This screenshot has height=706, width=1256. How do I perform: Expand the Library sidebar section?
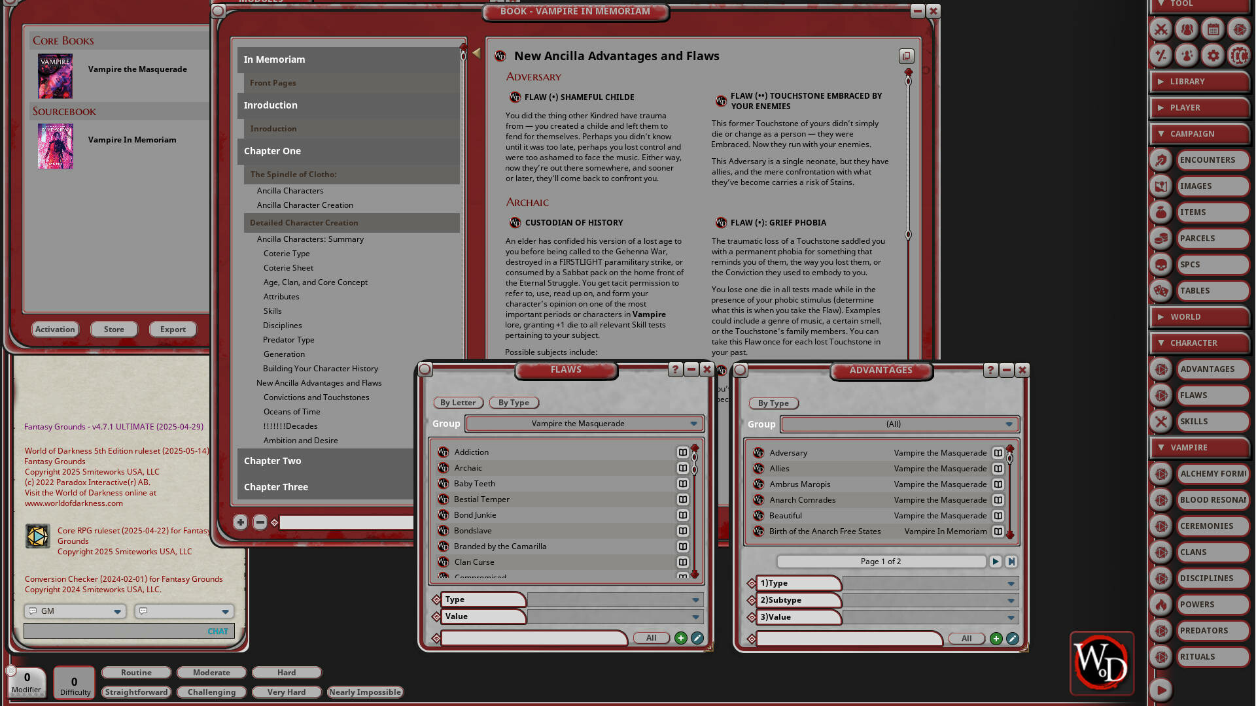click(1200, 81)
